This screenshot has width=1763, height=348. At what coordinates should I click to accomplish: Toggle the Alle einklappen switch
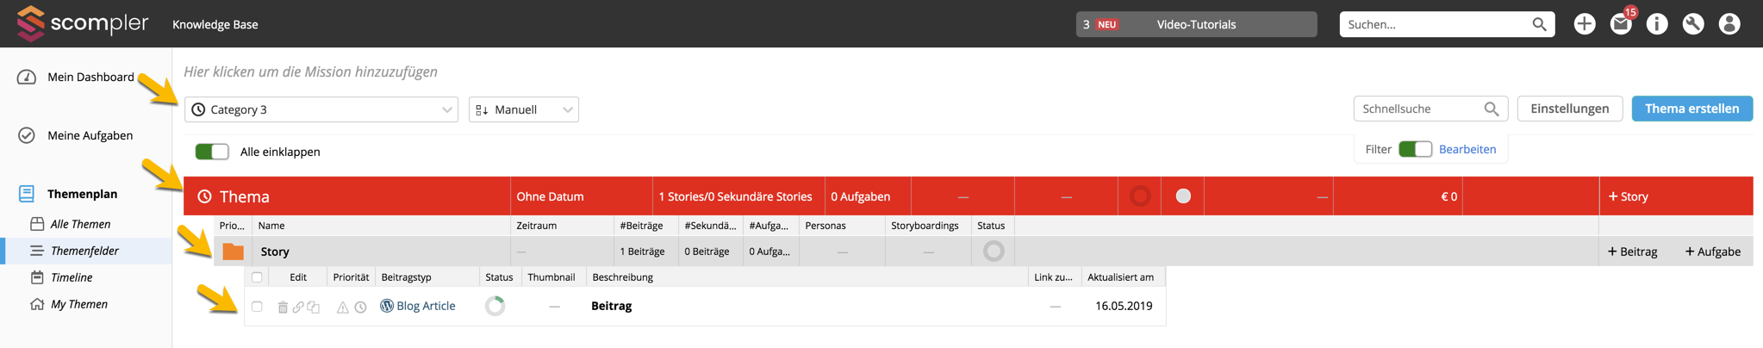(x=212, y=152)
